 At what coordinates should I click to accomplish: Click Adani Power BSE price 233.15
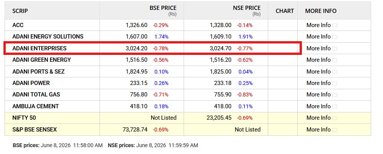point(139,83)
